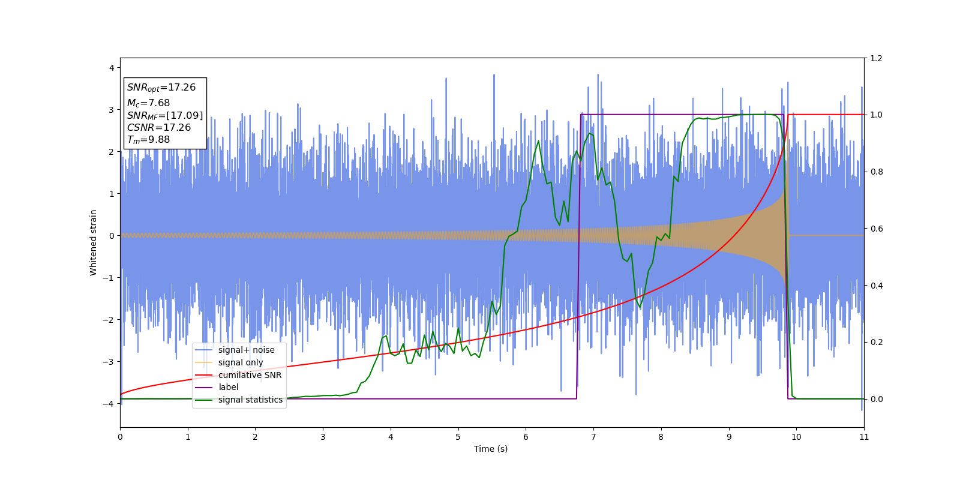Click the x-axis tick label 0

[120, 437]
